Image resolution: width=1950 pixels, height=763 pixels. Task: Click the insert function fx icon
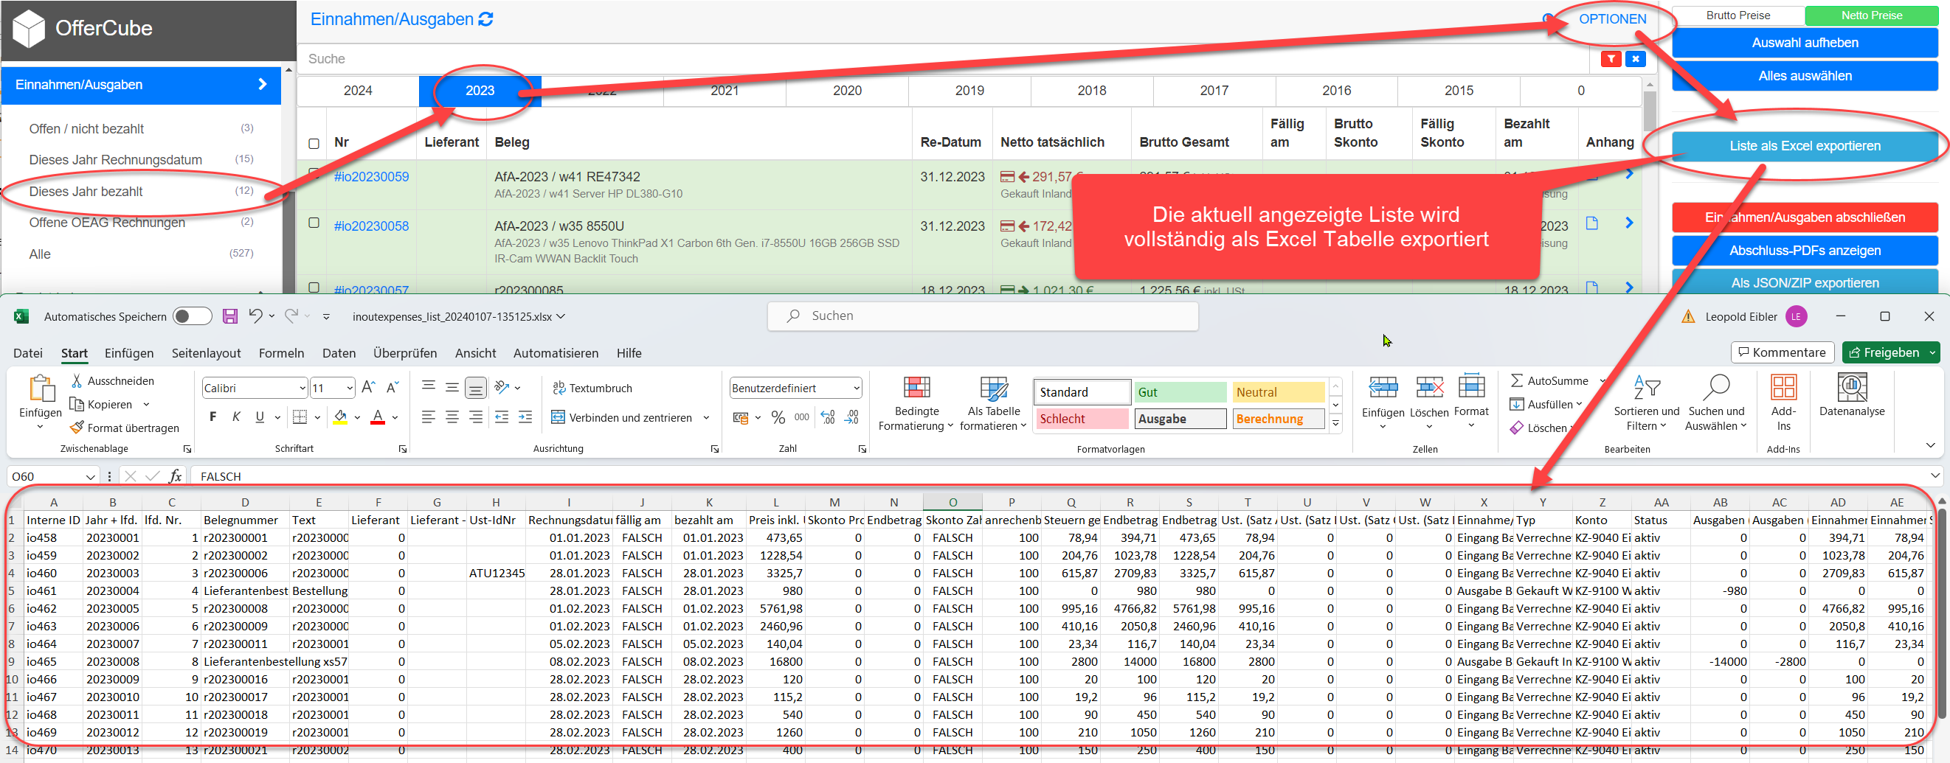point(175,476)
